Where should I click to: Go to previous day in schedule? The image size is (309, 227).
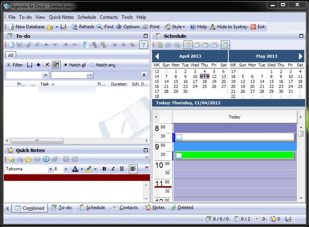156,117
